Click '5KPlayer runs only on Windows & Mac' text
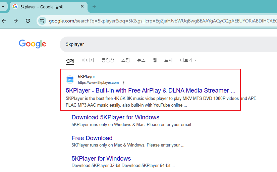Image resolution: width=277 pixels, height=172 pixels. pos(133,124)
